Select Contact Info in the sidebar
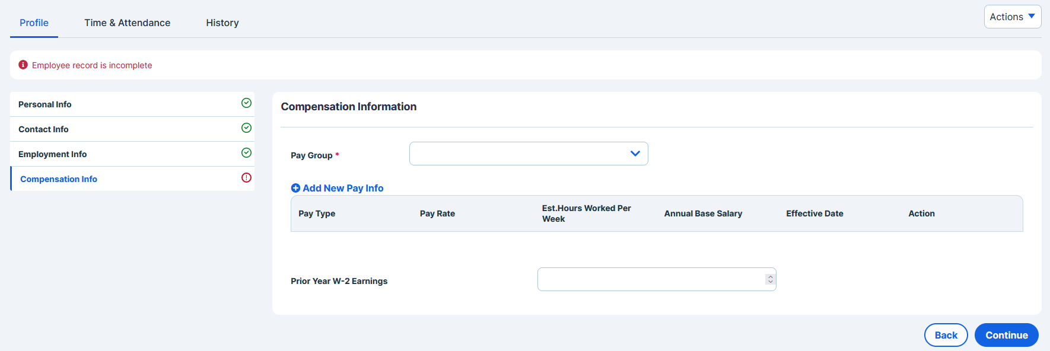This screenshot has height=351, width=1050. (132, 129)
